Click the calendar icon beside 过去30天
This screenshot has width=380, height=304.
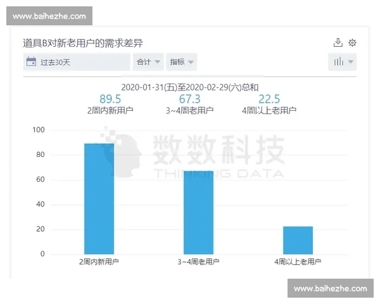pyautogui.click(x=31, y=61)
